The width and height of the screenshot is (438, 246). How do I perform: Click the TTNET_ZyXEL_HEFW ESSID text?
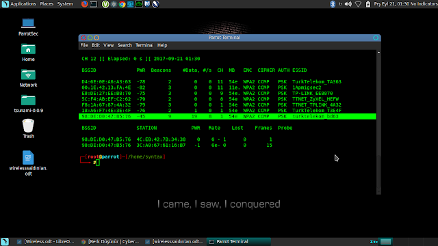[x=315, y=99]
